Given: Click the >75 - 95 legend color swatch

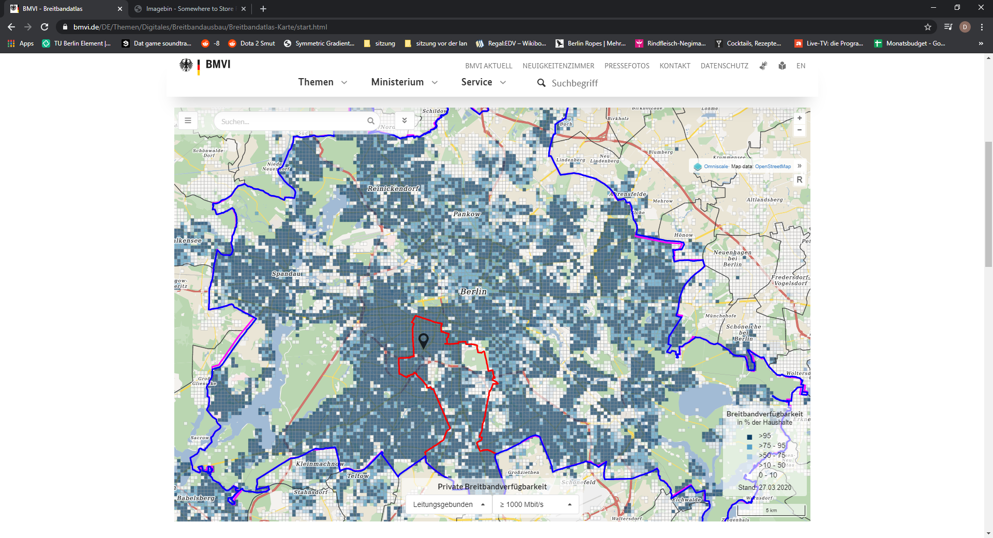Looking at the screenshot, I should tap(749, 447).
